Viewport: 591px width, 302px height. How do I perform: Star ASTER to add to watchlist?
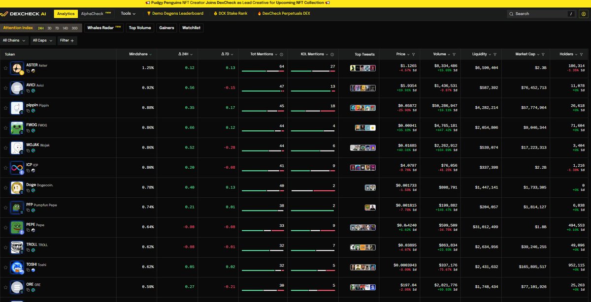tap(5, 68)
